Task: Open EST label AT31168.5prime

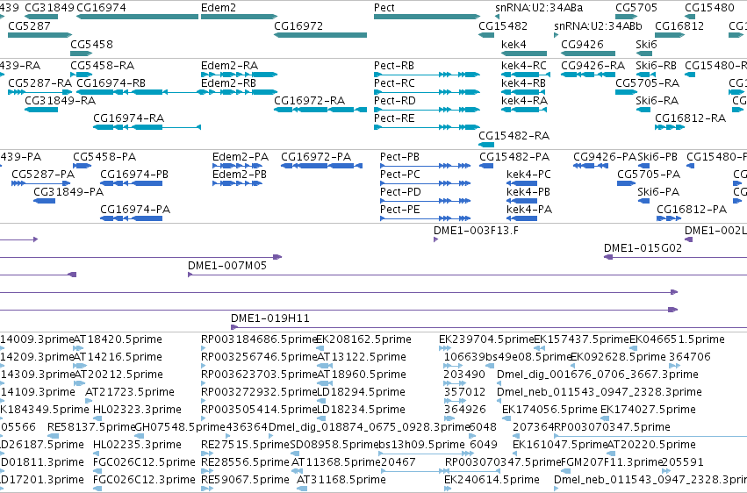Action: point(341,480)
